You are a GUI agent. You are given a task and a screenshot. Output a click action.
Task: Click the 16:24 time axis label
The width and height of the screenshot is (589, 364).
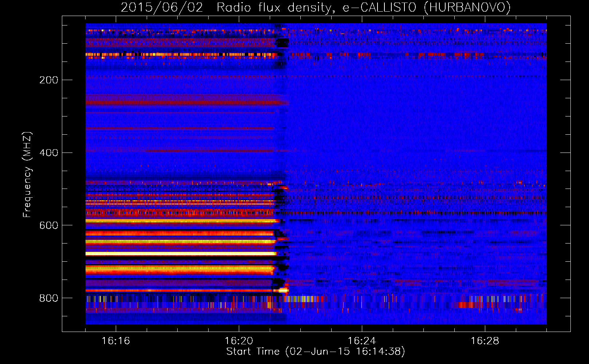(362, 341)
